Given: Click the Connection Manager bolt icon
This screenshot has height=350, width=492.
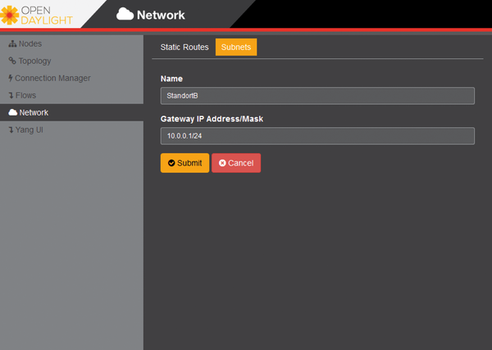Looking at the screenshot, I should pyautogui.click(x=10, y=78).
